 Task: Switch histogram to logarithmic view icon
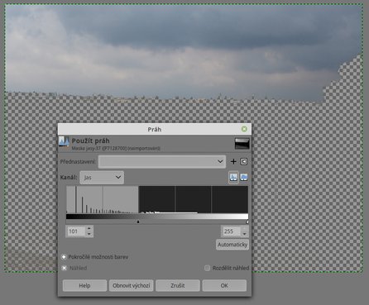click(244, 177)
